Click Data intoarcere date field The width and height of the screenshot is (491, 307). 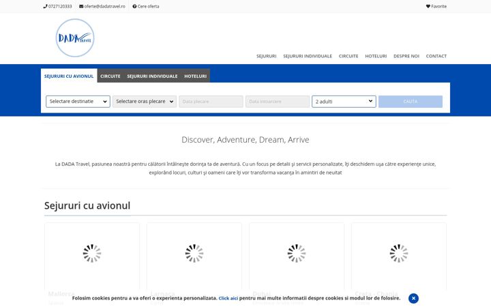(278, 102)
